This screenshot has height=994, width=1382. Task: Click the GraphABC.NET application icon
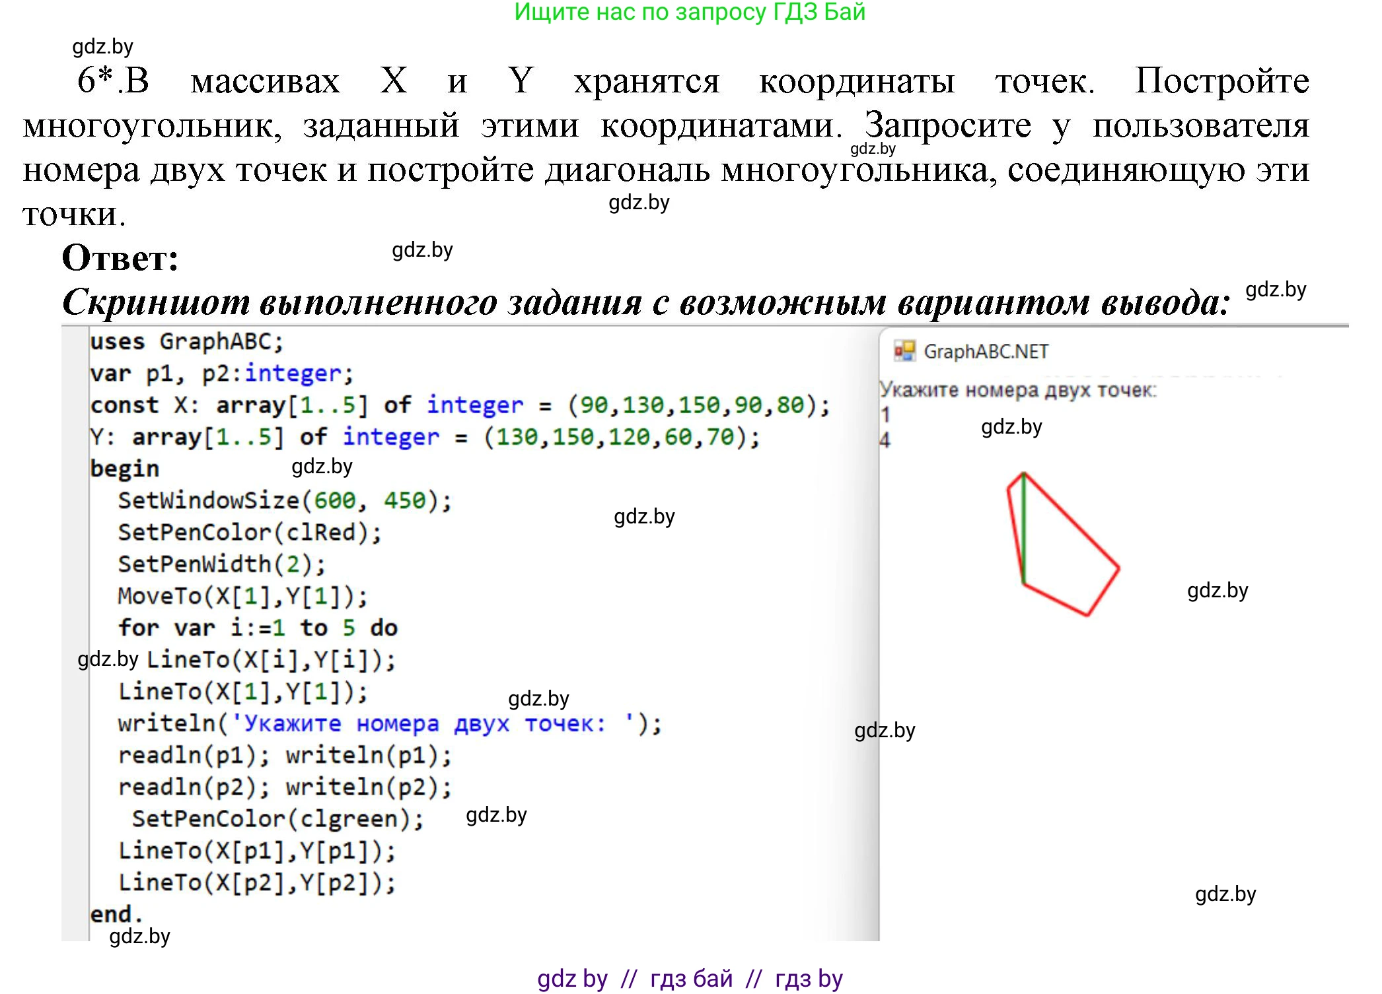(x=906, y=350)
